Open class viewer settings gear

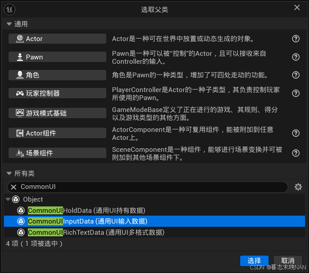point(298,187)
